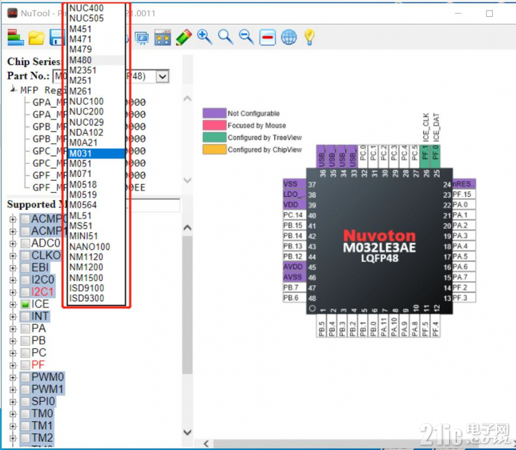This screenshot has height=450, width=516.
Task: Open a project with the yellow folder icon
Action: coord(36,37)
